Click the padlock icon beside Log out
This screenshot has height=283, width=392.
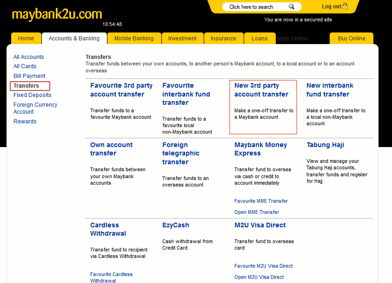[x=345, y=6]
